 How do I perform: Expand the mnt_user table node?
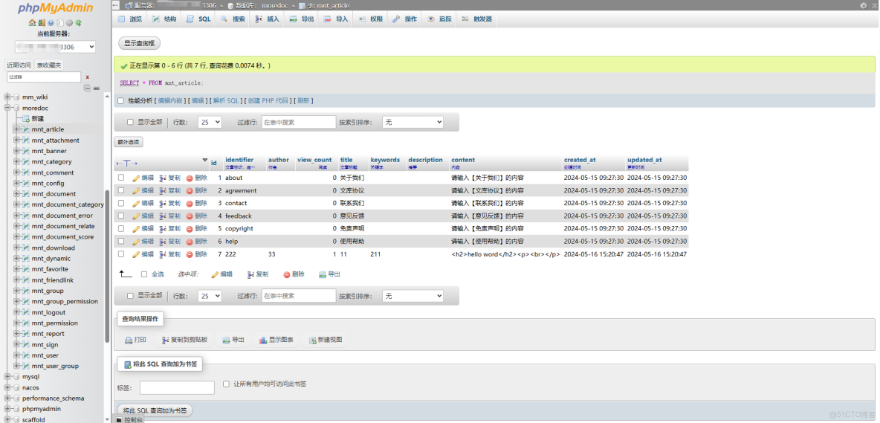[16, 355]
